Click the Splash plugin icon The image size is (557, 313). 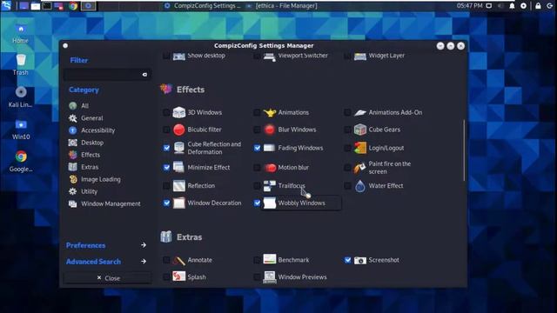pyautogui.click(x=178, y=276)
